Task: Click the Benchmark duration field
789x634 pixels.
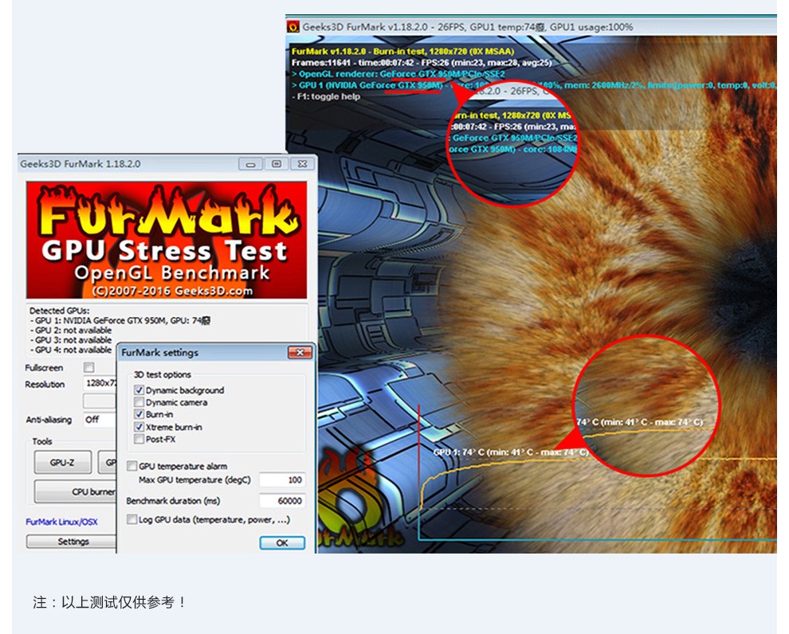Action: [282, 501]
